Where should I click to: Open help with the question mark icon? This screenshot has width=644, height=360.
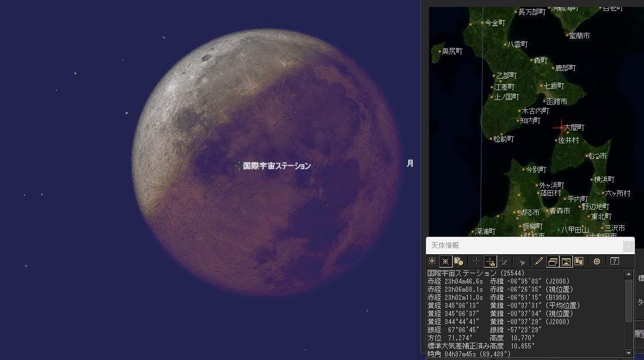click(x=615, y=261)
